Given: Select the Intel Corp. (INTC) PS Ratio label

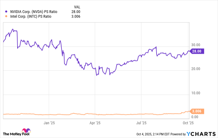Looking at the screenshot, I should (31, 17).
